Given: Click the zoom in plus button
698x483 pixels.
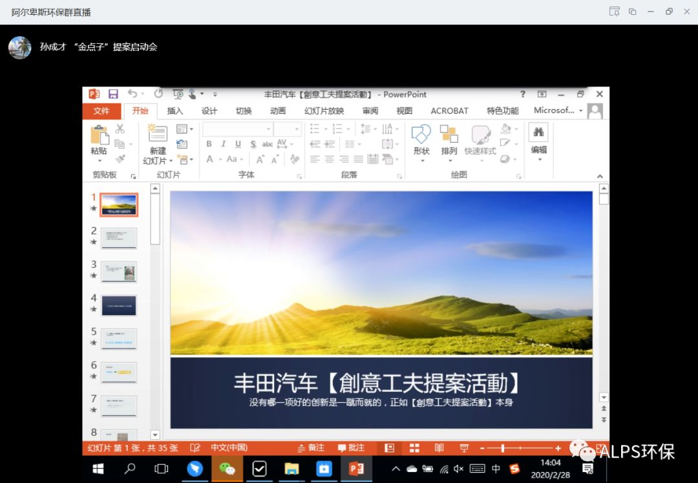Looking at the screenshot, I should pyautogui.click(x=558, y=448).
